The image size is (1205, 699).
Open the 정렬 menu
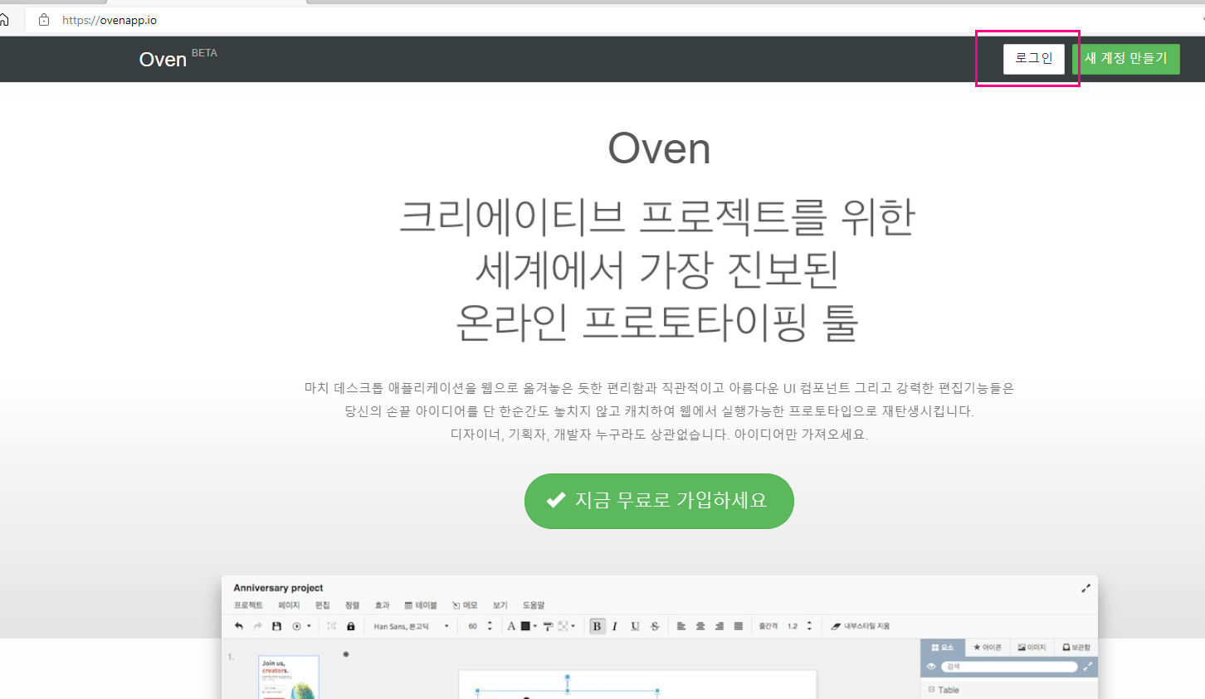tap(353, 605)
